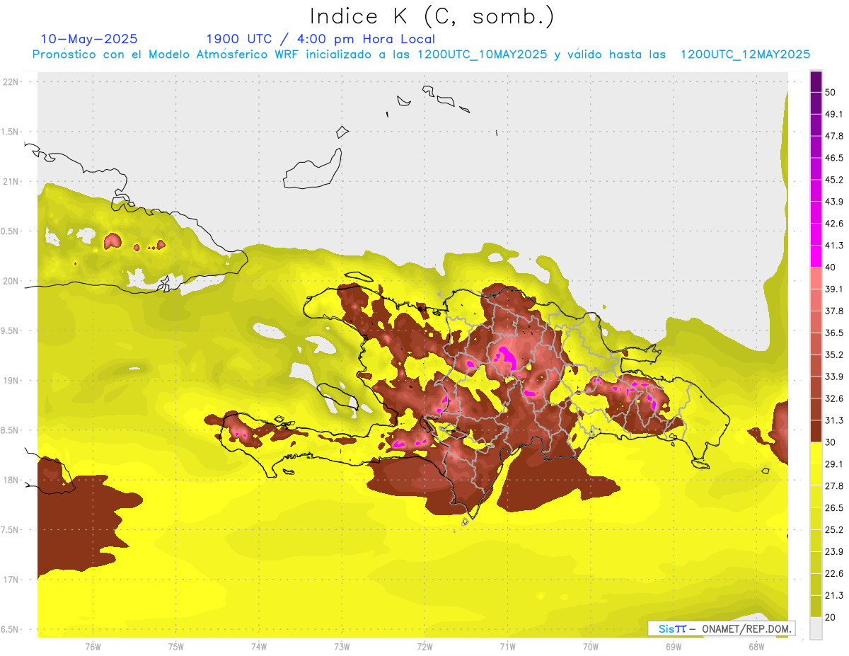Click the "Indice K (C, somb.)" chart title
The height and width of the screenshot is (656, 849).
[432, 16]
